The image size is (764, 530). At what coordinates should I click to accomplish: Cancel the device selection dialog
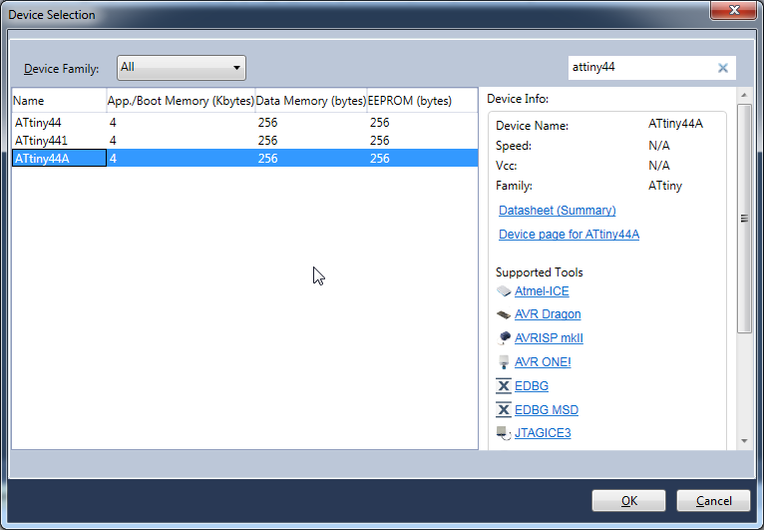pos(713,501)
